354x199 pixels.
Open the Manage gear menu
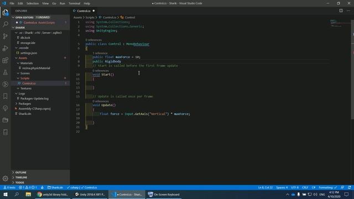tap(5, 179)
